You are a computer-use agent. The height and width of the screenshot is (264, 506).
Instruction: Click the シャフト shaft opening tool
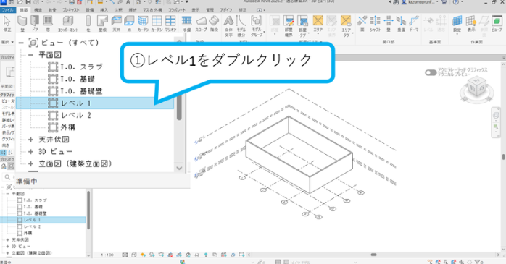pyautogui.click(x=375, y=23)
